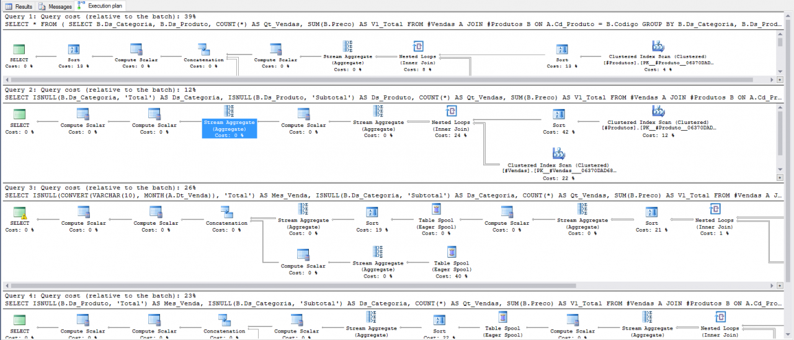Click the Concatenation operator in Query 1

pos(203,49)
